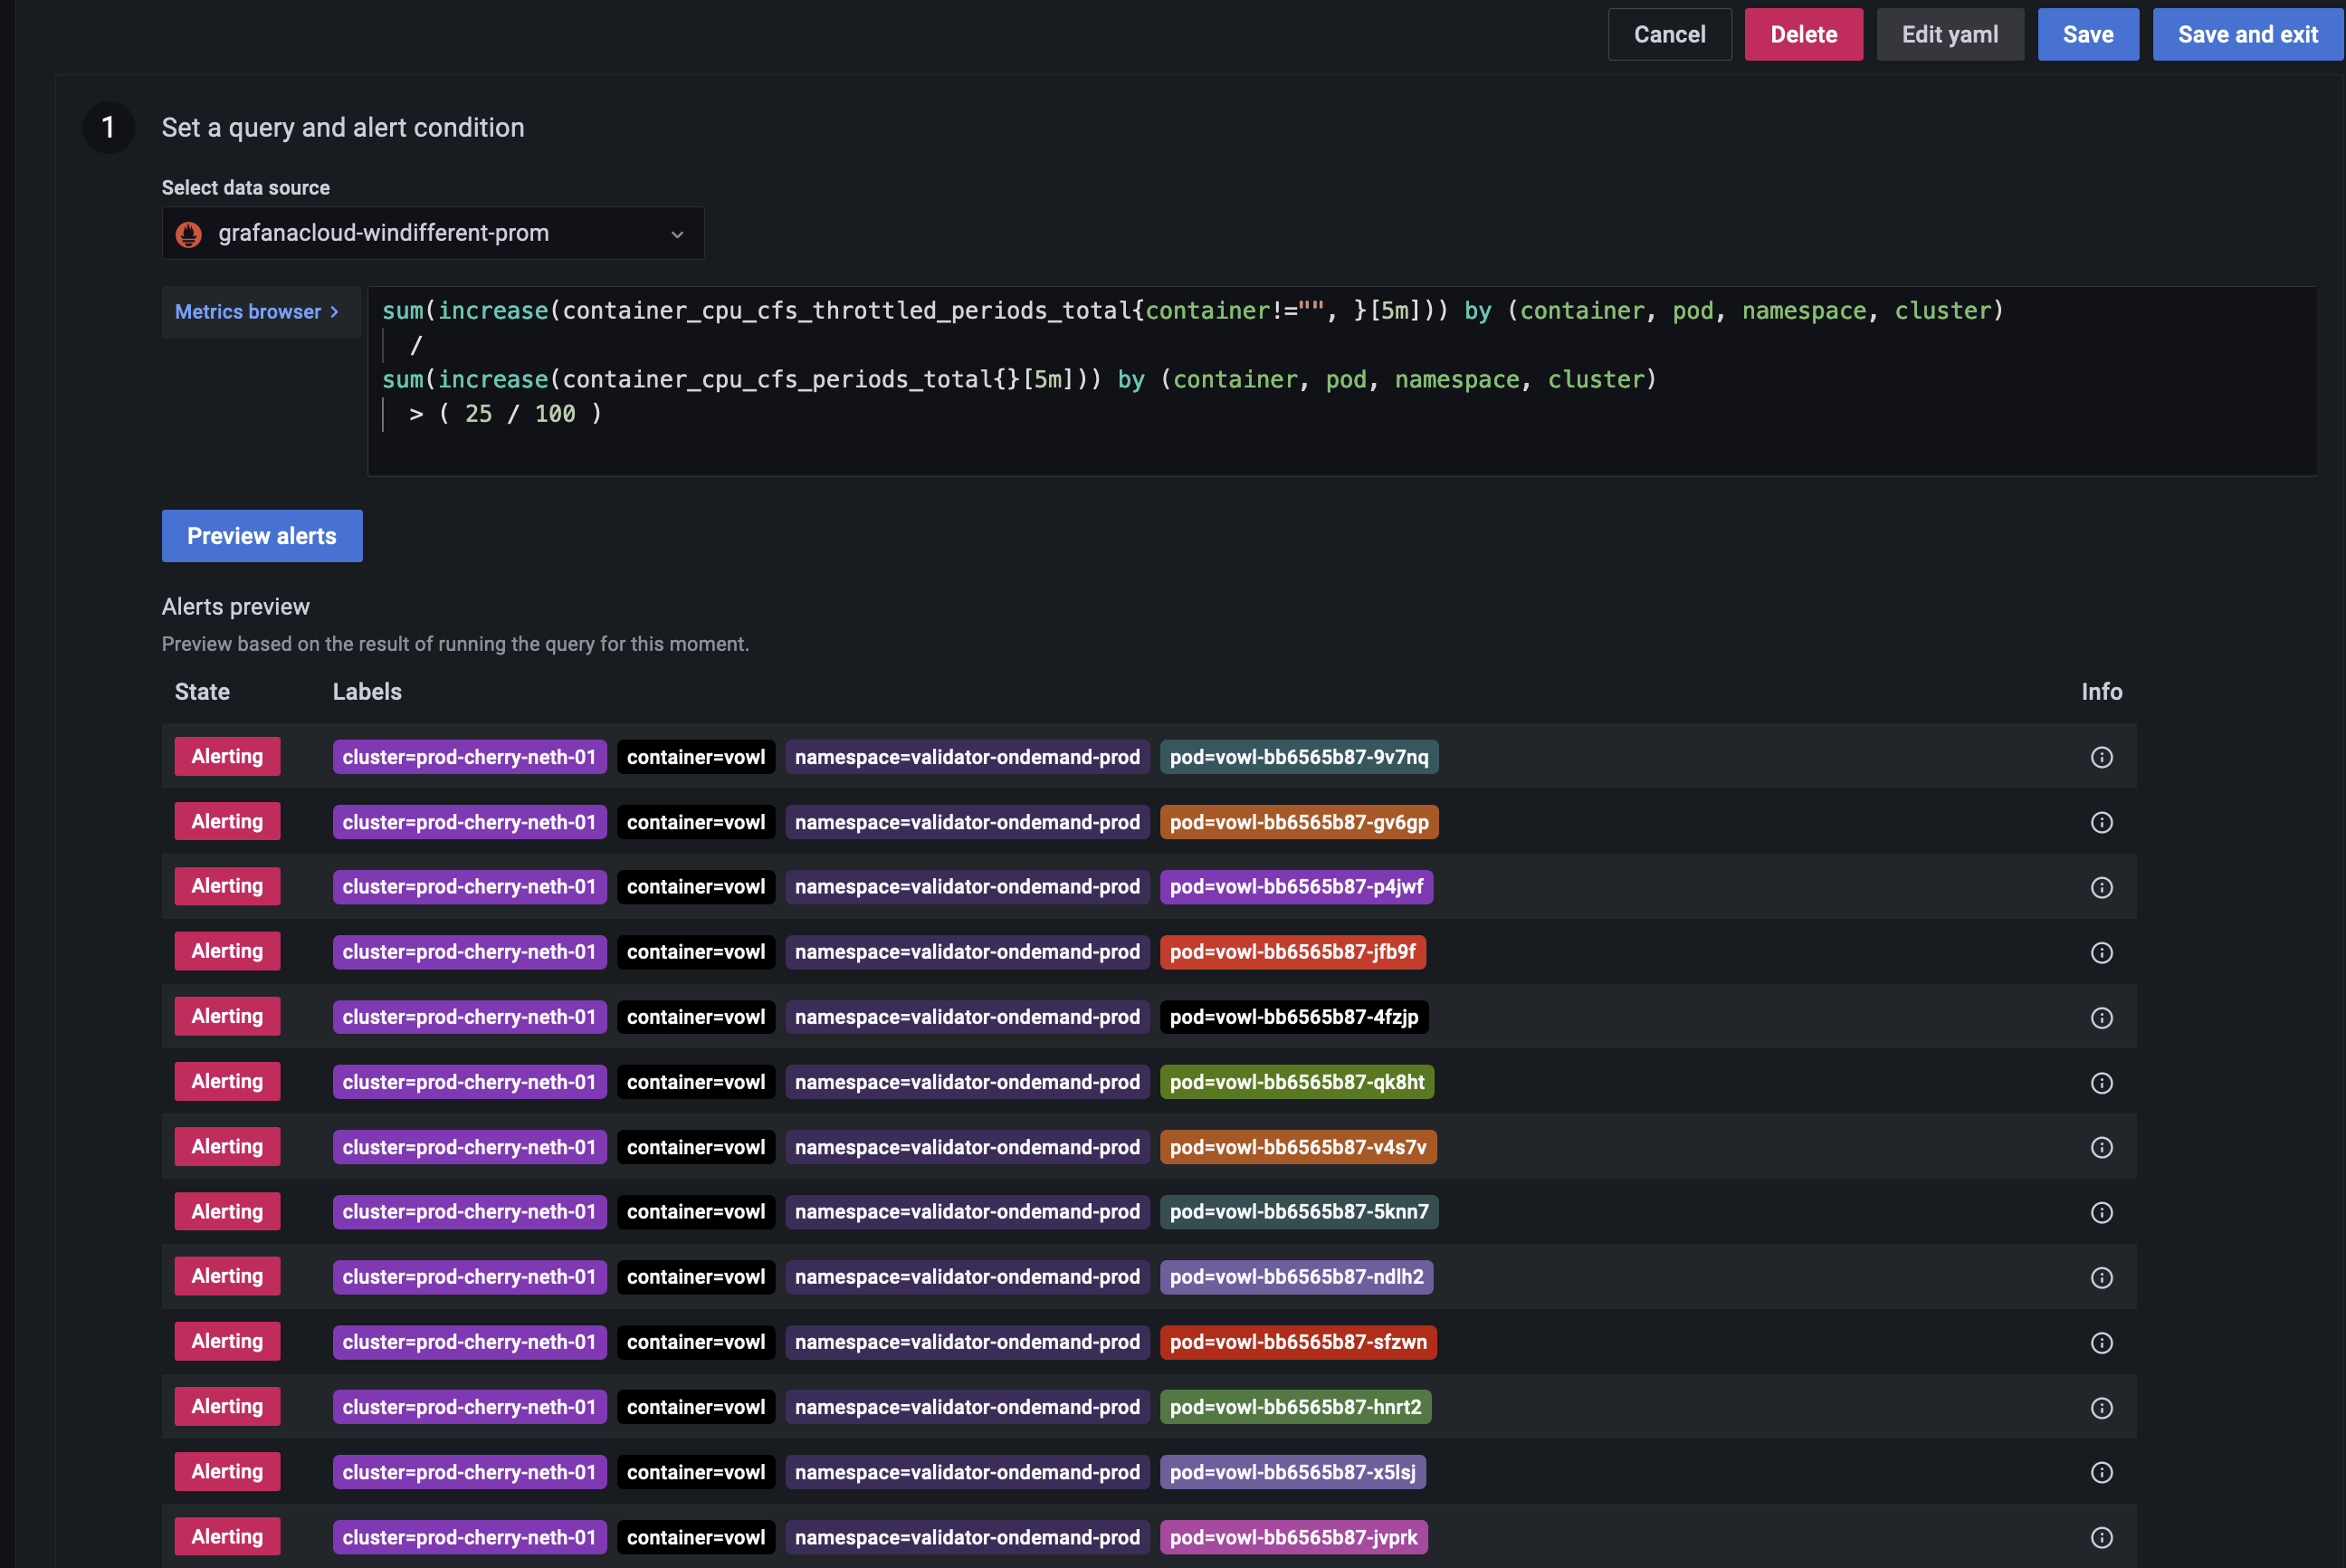
Task: Click Cancel button
Action: pyautogui.click(x=1669, y=34)
